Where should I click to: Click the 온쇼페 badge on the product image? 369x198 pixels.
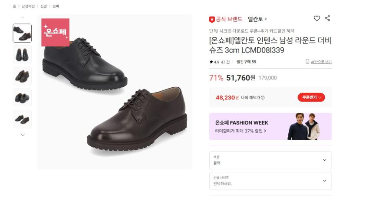55,32
